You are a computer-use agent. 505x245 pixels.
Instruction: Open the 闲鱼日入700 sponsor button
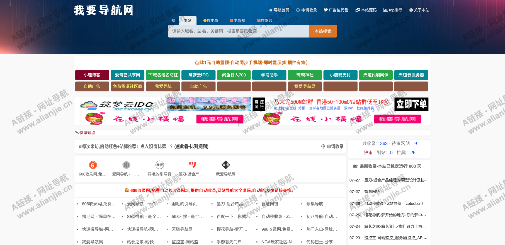coord(234,75)
